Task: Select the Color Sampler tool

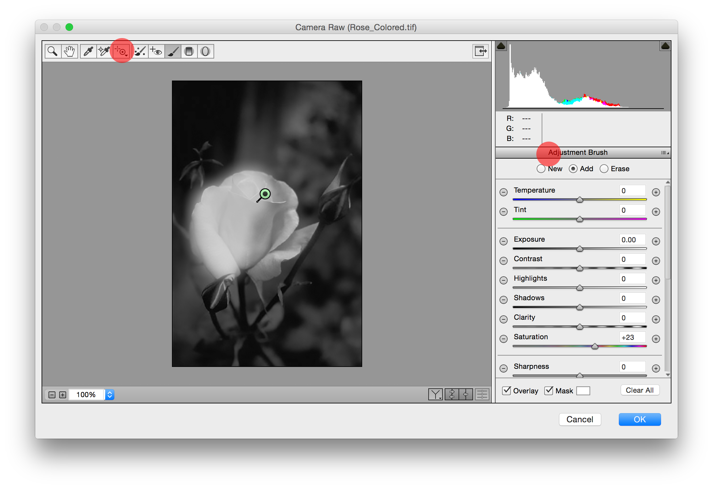Action: pyautogui.click(x=104, y=51)
